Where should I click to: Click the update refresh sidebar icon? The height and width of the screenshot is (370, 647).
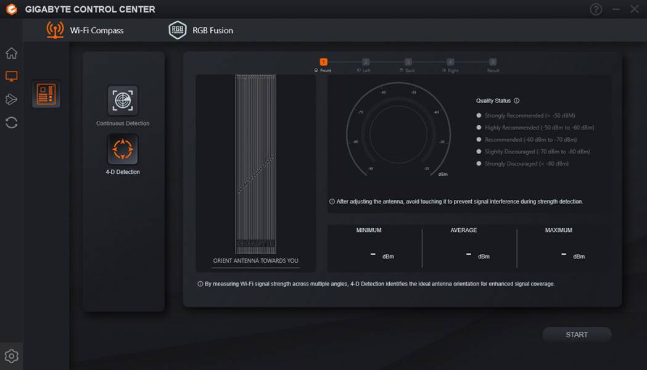[12, 123]
